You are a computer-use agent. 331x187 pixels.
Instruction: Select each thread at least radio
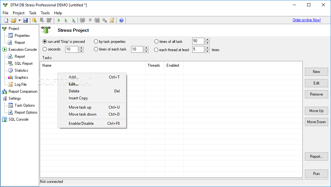156,50
